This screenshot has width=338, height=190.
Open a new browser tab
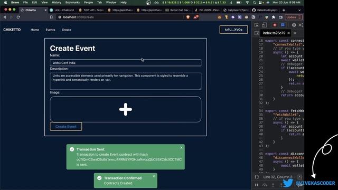[x=284, y=10]
